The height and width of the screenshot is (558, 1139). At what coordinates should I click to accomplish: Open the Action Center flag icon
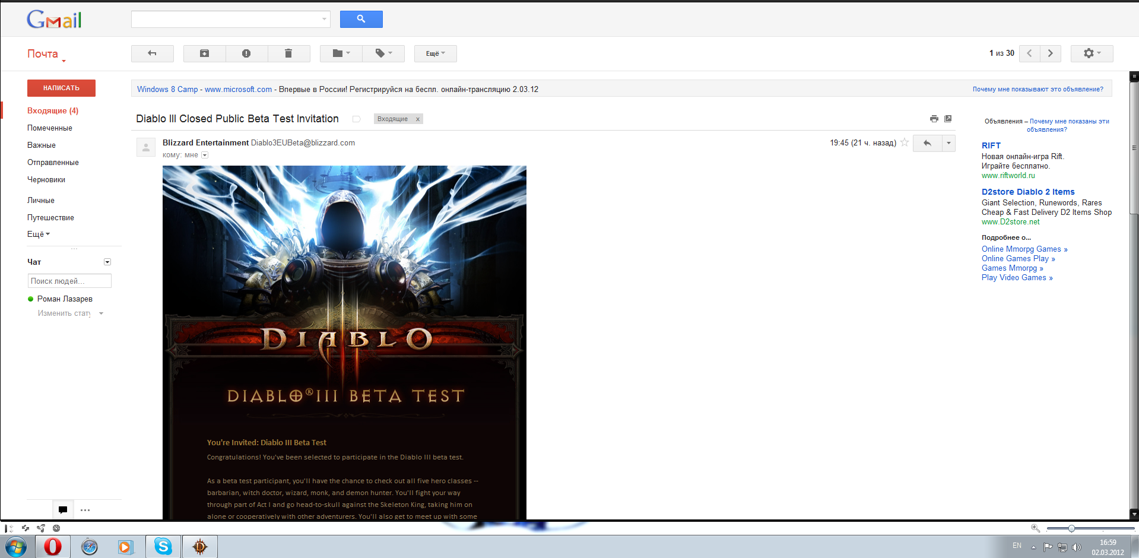(x=1048, y=547)
